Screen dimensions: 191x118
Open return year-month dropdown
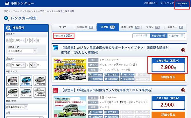click(x=18, y=65)
